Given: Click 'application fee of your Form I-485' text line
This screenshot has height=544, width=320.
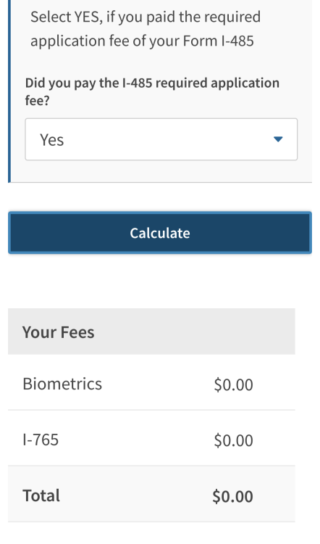Looking at the screenshot, I should tap(142, 41).
